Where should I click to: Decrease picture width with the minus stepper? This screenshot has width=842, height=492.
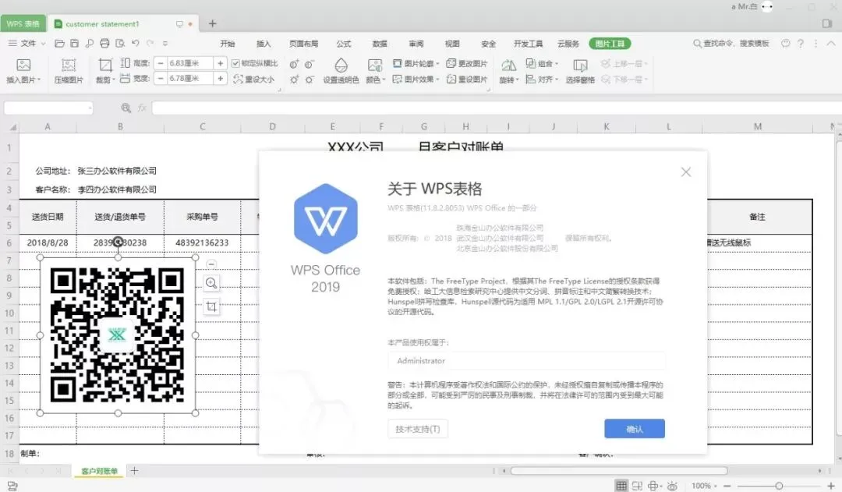point(160,79)
